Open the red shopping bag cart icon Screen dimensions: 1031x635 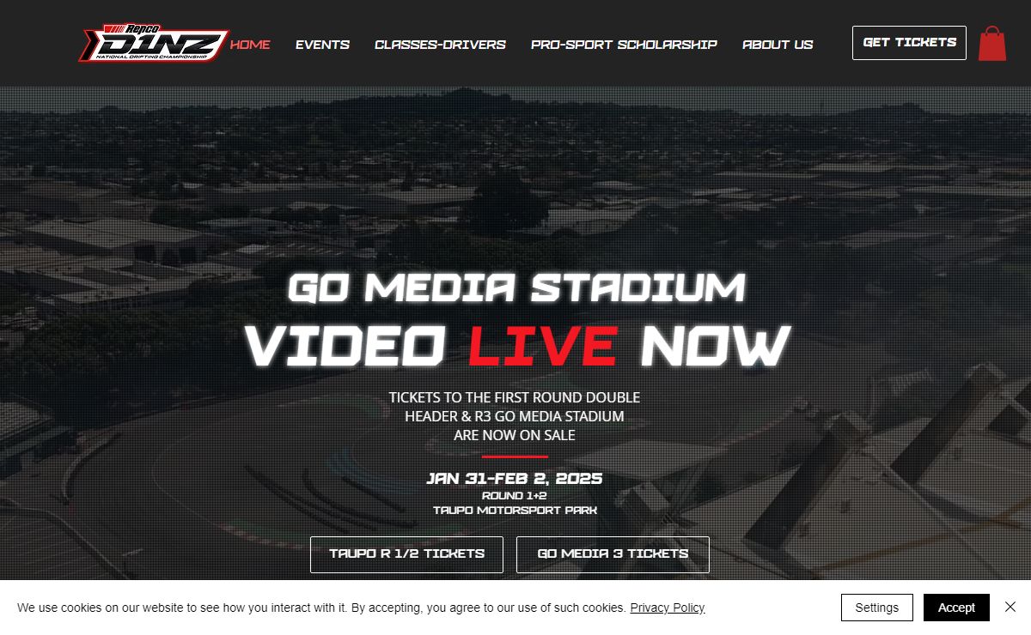coord(992,43)
